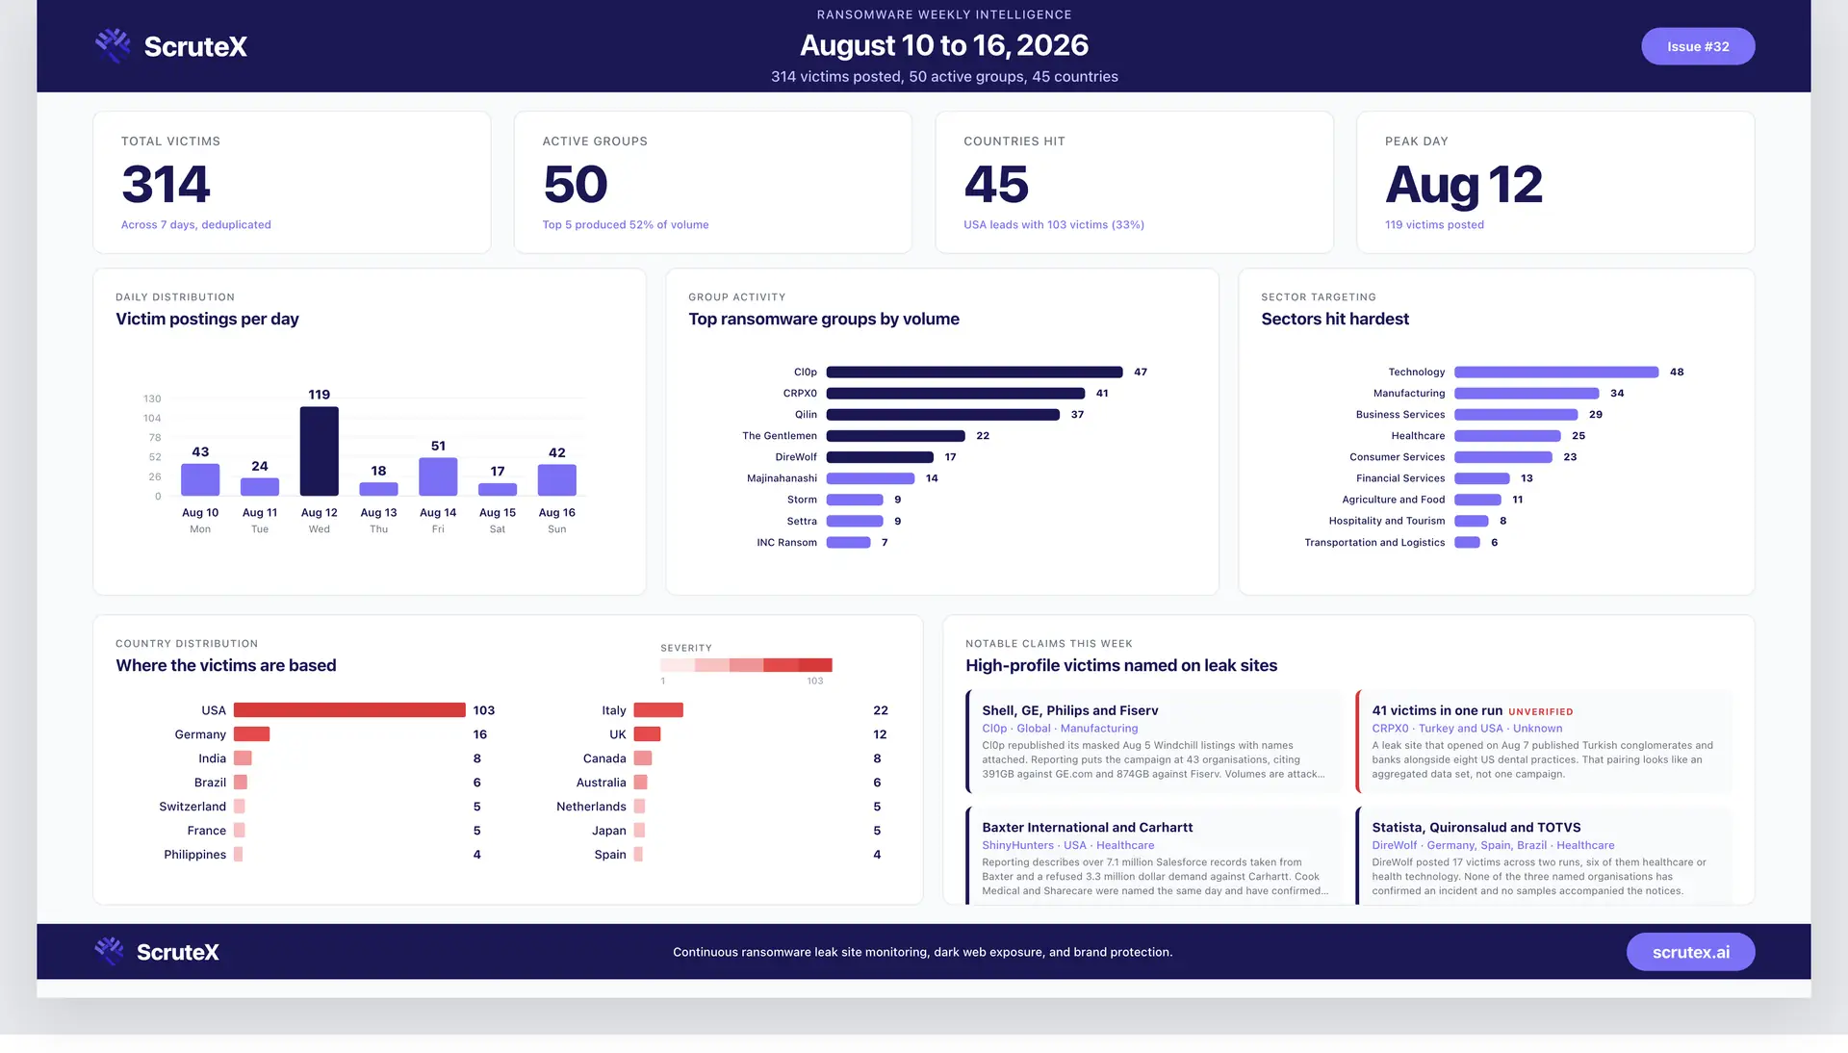Click the Aug 12 bar showing 119

tap(319, 450)
